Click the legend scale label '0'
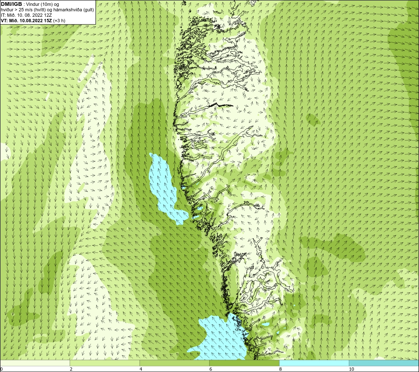The width and height of the screenshot is (419, 372). point(1,369)
